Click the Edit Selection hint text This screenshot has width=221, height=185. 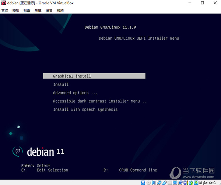52,170
